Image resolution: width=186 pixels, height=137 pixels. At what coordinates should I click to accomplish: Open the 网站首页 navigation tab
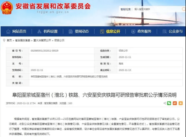(19, 31)
